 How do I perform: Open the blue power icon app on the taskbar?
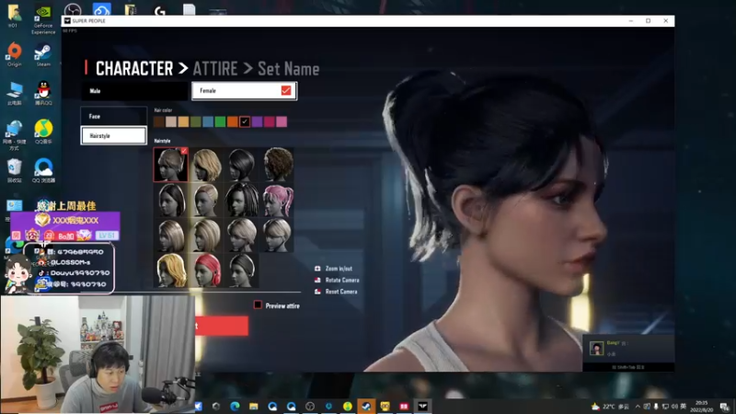pyautogui.click(x=328, y=406)
